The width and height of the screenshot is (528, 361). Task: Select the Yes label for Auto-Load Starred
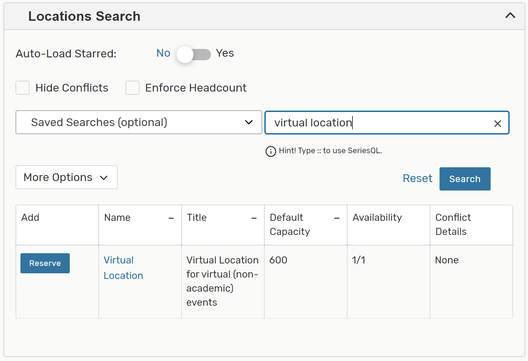point(225,53)
